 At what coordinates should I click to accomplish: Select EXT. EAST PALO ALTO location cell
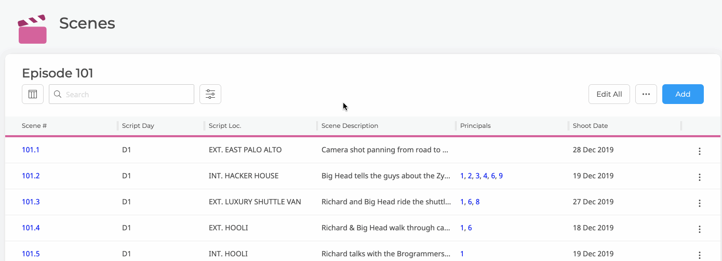click(x=245, y=150)
